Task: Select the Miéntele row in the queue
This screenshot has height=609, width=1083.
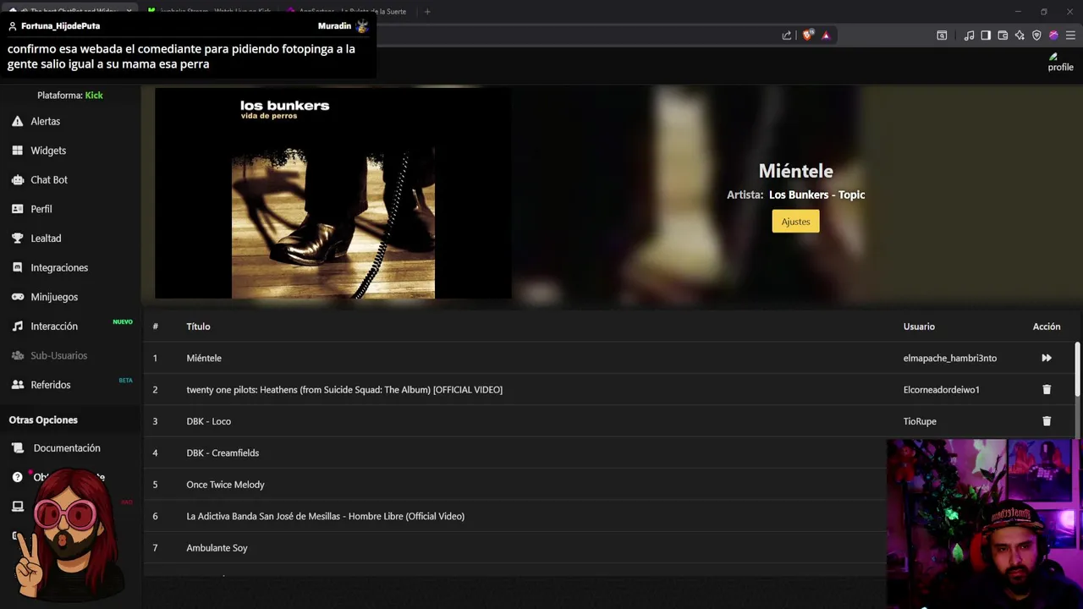Action: pyautogui.click(x=609, y=358)
